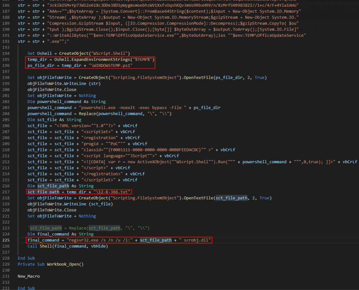Click the End Sub on line 228
Screen dimensions: 359x290
click(x=26, y=258)
